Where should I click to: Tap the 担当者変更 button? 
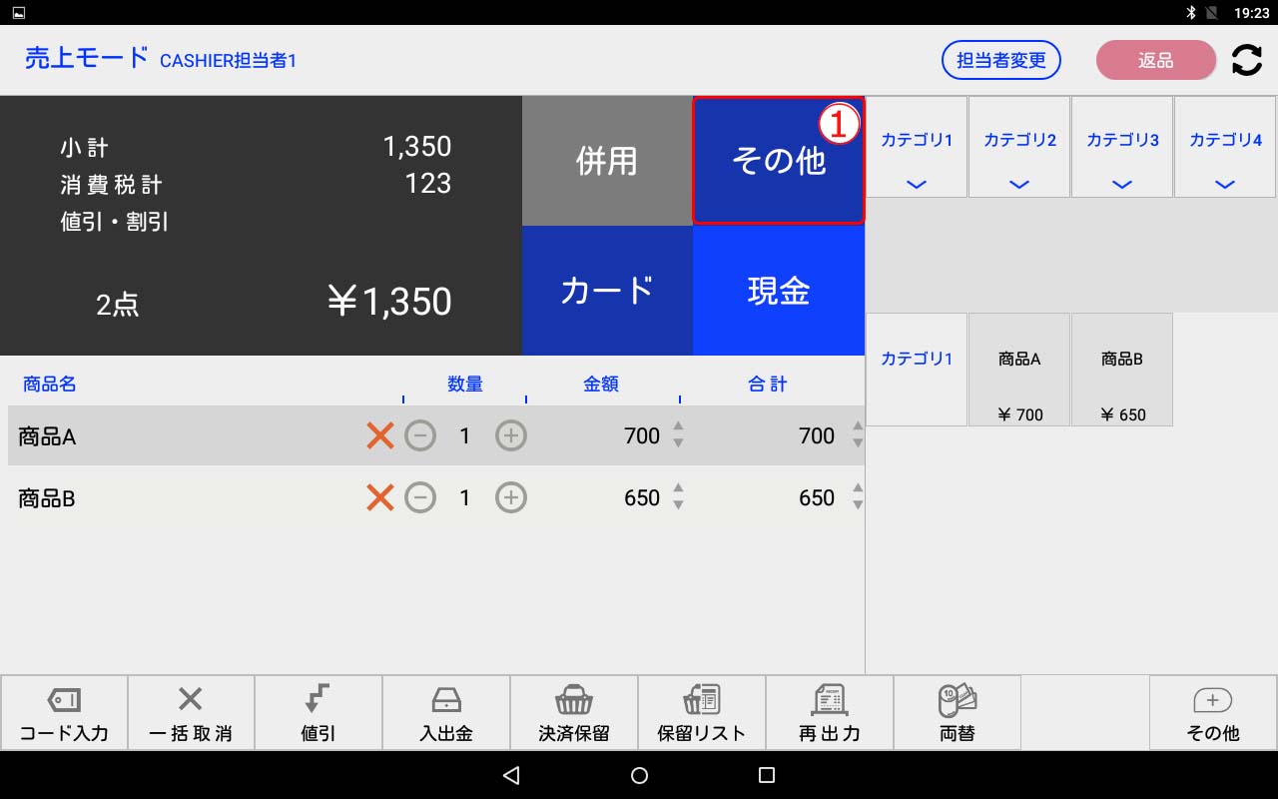coord(1001,60)
